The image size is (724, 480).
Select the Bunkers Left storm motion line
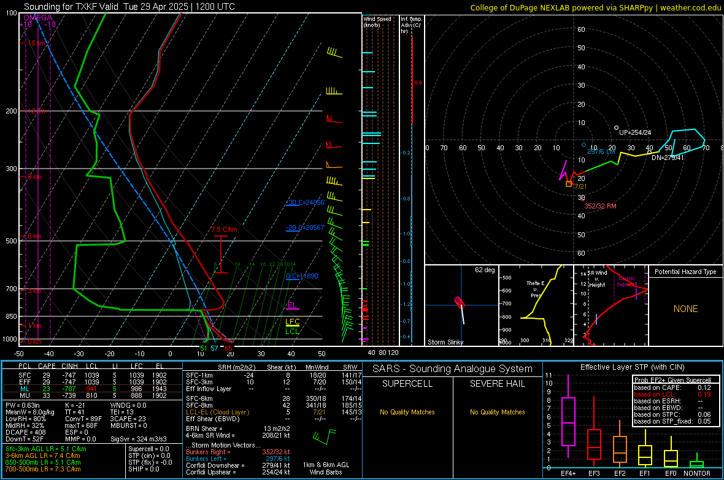click(x=238, y=459)
